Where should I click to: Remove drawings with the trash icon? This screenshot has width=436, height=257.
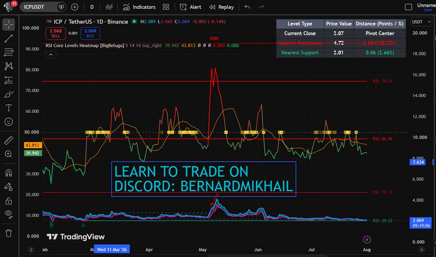9,233
